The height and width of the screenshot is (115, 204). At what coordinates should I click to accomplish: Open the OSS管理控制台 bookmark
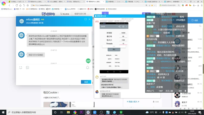coord(32,9)
